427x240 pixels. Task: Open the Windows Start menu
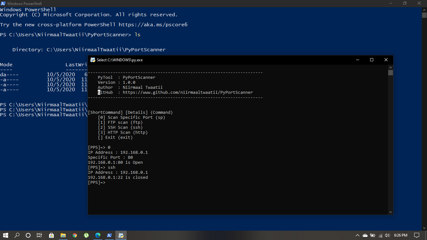[x=6, y=235]
